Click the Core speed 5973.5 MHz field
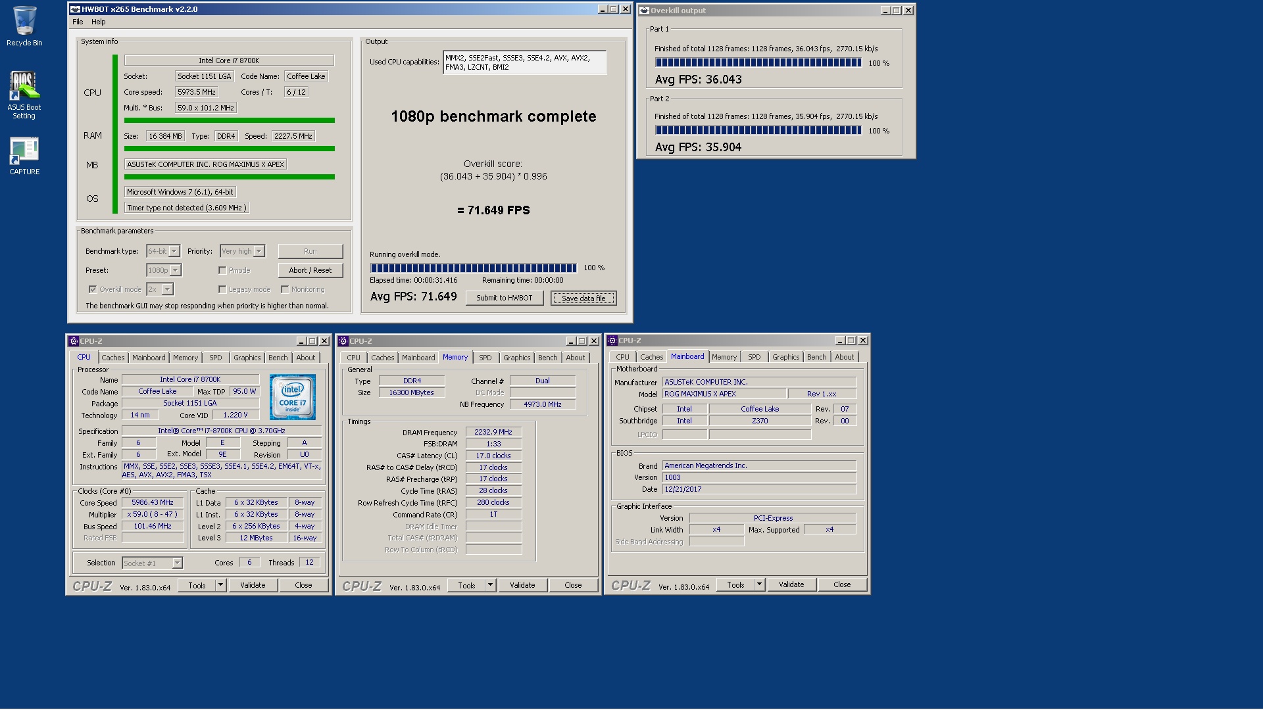Screen dimensions: 1263x710 coord(197,92)
